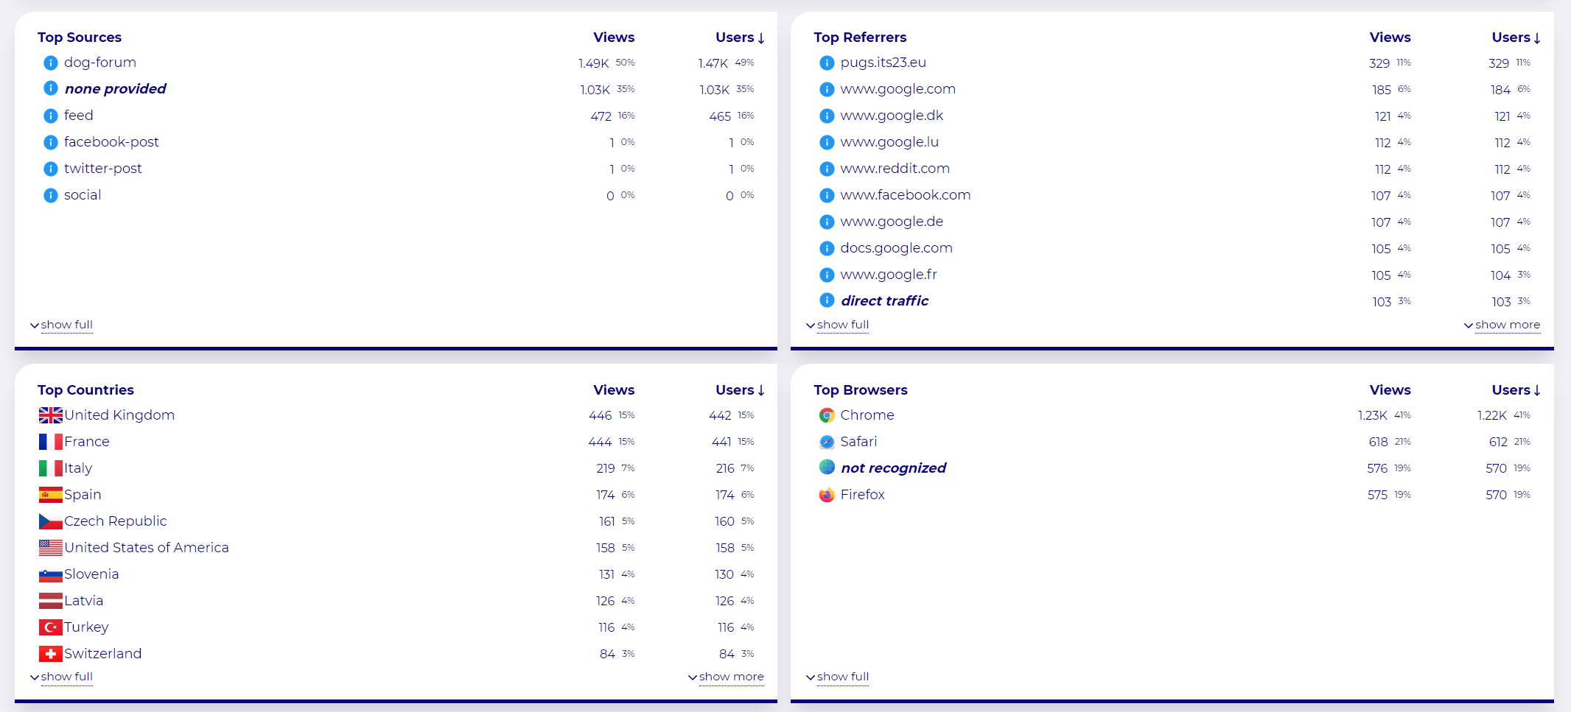Click info icon for www.google.de referrer

coord(827,222)
